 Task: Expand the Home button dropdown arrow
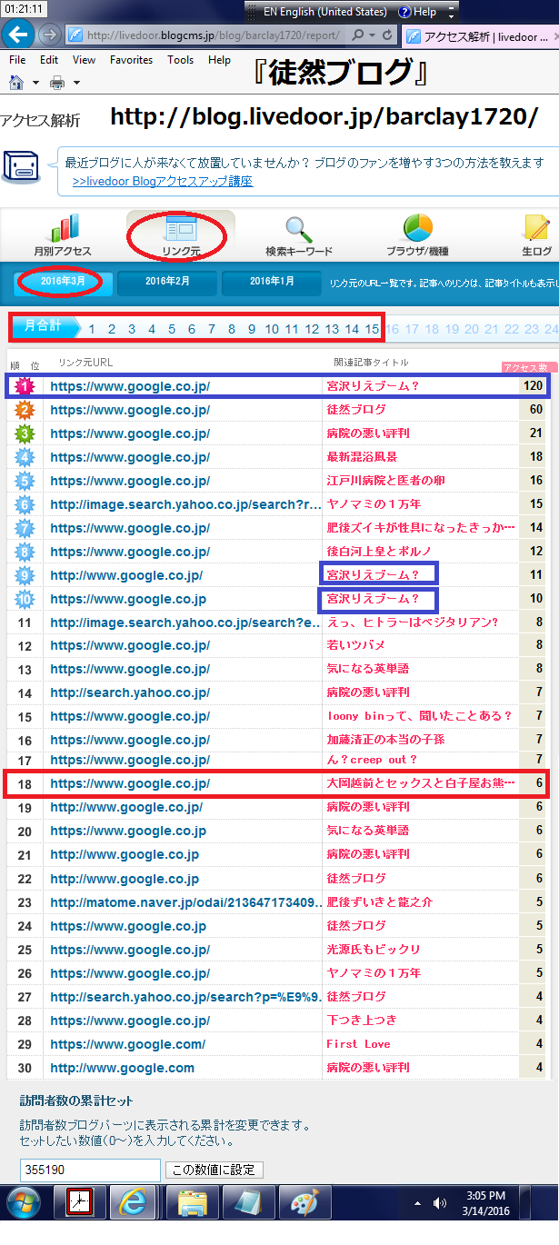coord(35,83)
